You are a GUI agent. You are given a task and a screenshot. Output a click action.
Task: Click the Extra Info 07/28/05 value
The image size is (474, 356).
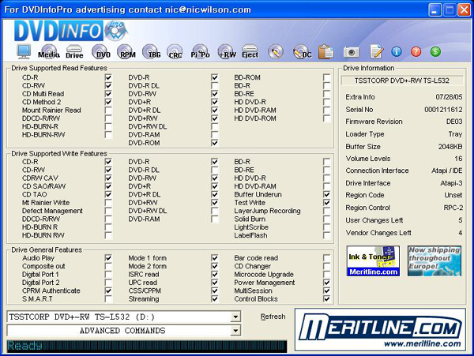[x=449, y=97]
